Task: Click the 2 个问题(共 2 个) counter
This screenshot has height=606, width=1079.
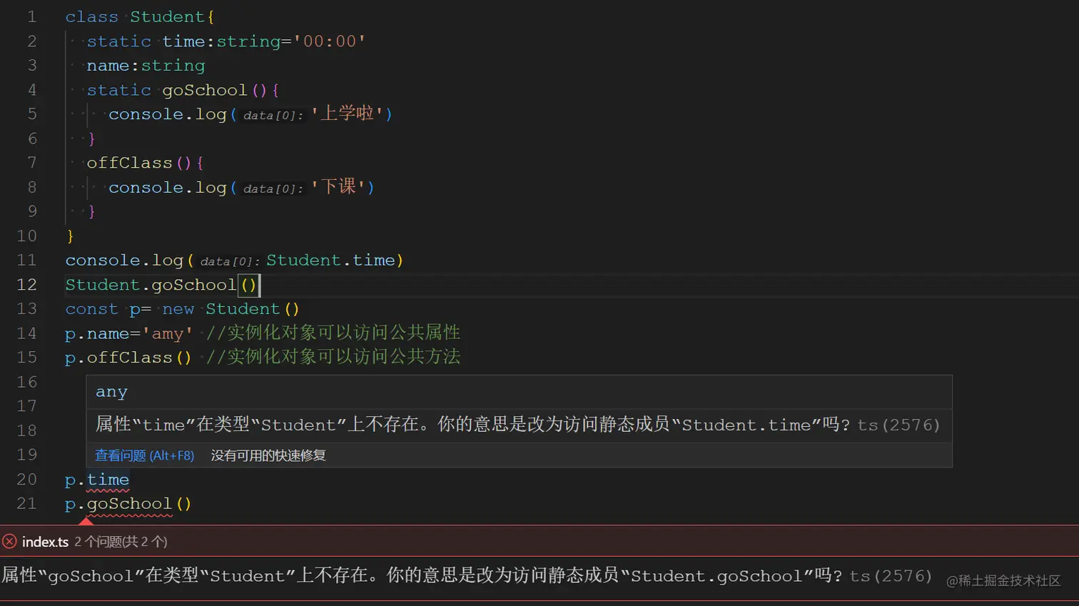Action: point(121,542)
